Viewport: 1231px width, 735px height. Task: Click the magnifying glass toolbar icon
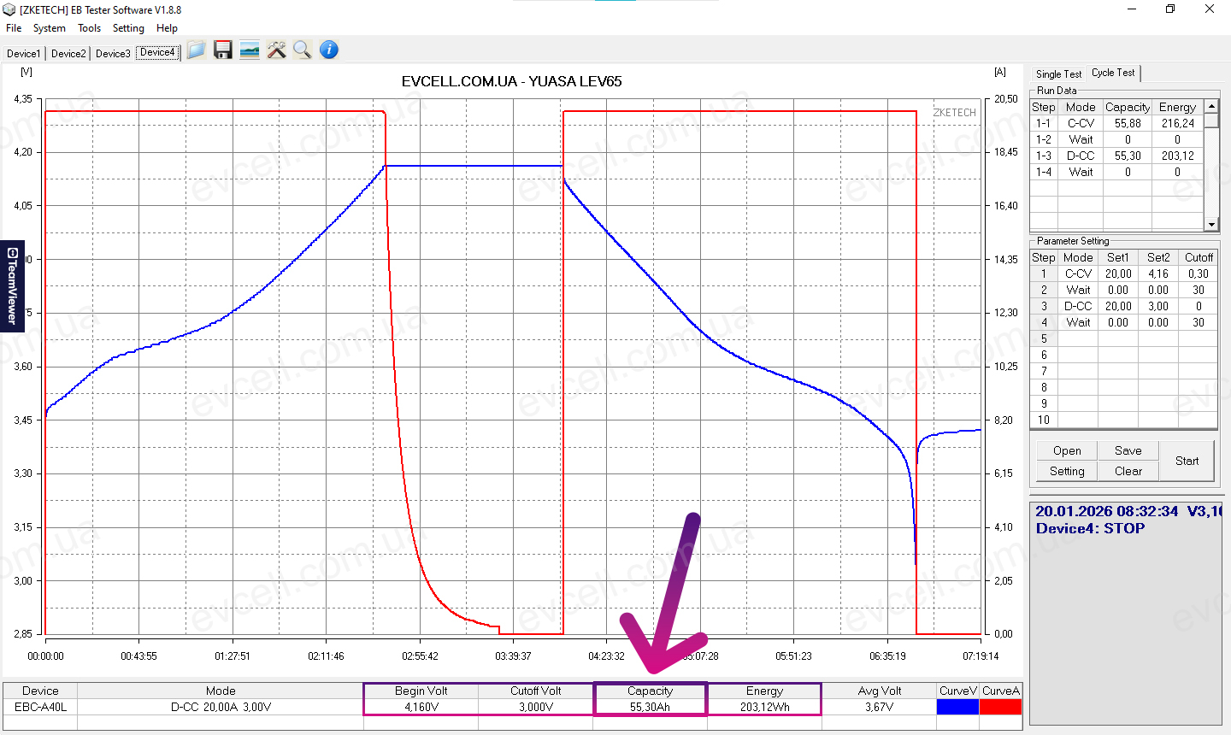point(302,50)
